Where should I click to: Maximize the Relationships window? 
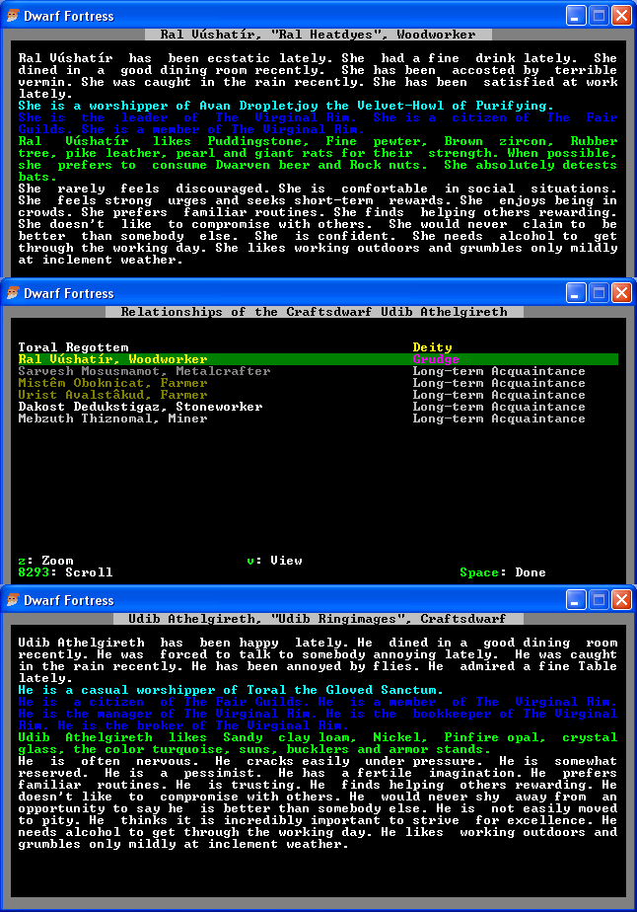pos(599,293)
